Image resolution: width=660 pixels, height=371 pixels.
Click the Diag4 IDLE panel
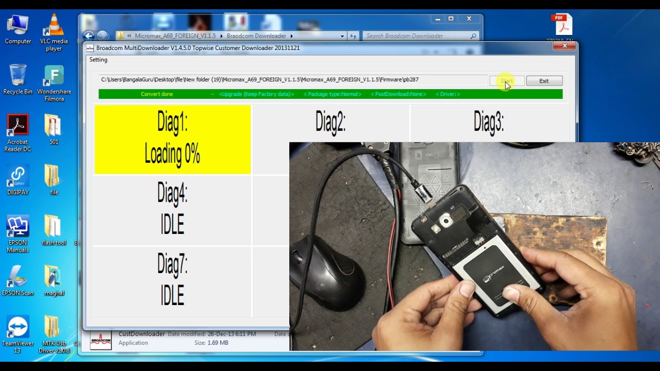click(173, 210)
